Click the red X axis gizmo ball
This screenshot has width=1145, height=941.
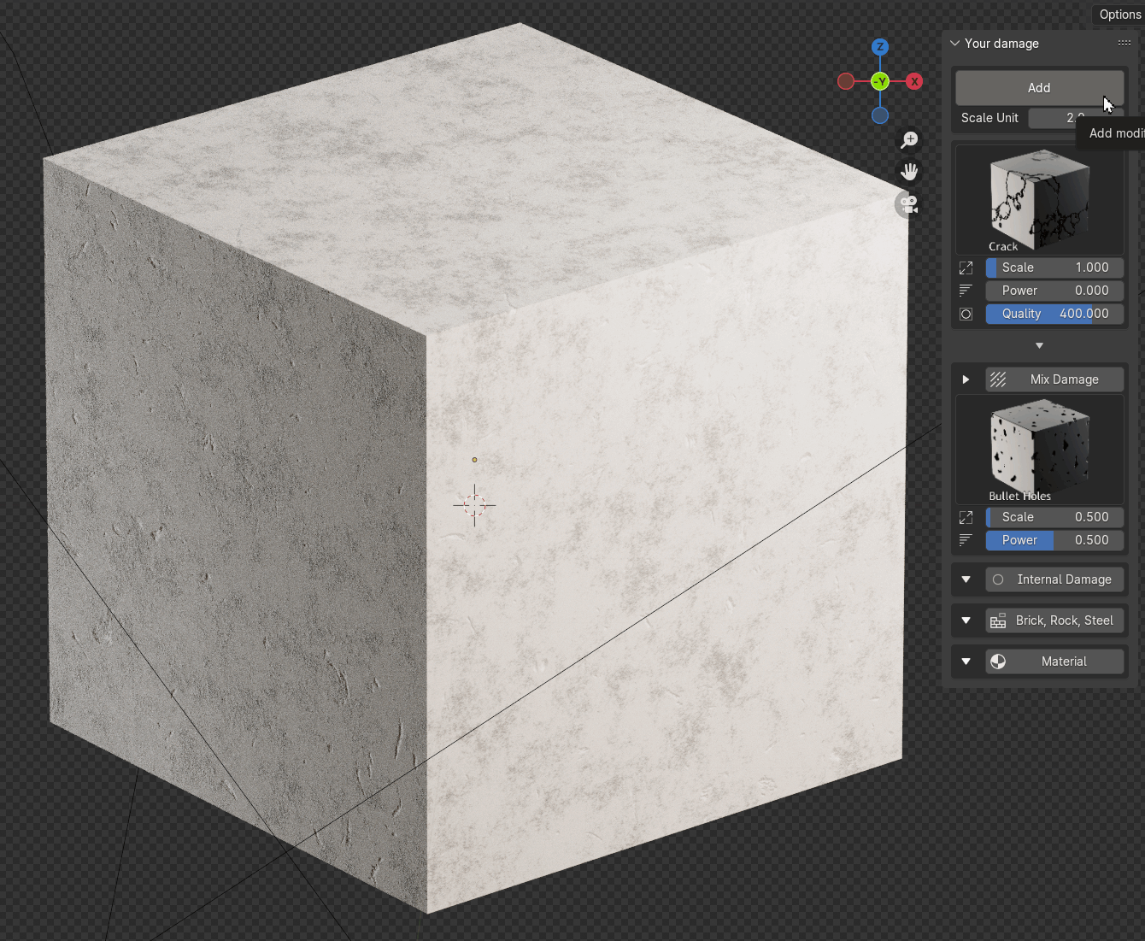coord(914,81)
